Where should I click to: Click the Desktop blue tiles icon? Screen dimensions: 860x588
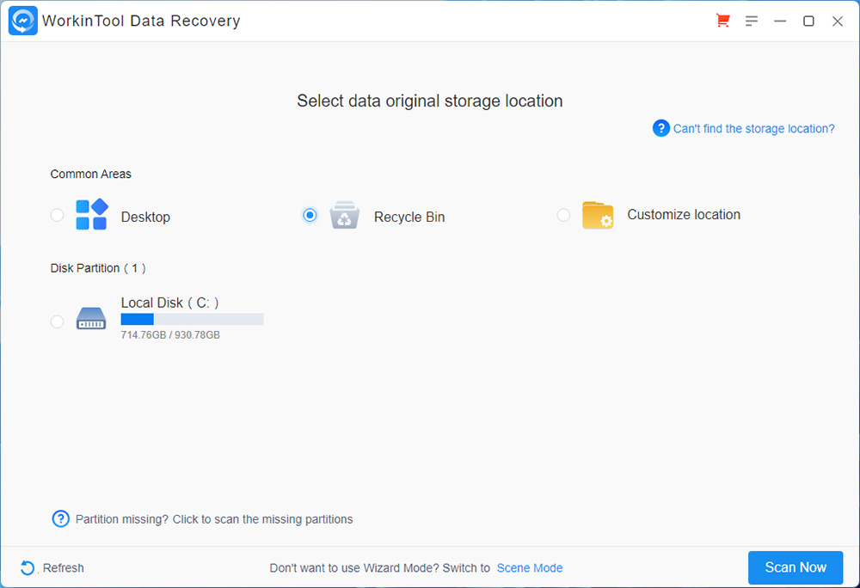pyautogui.click(x=92, y=214)
